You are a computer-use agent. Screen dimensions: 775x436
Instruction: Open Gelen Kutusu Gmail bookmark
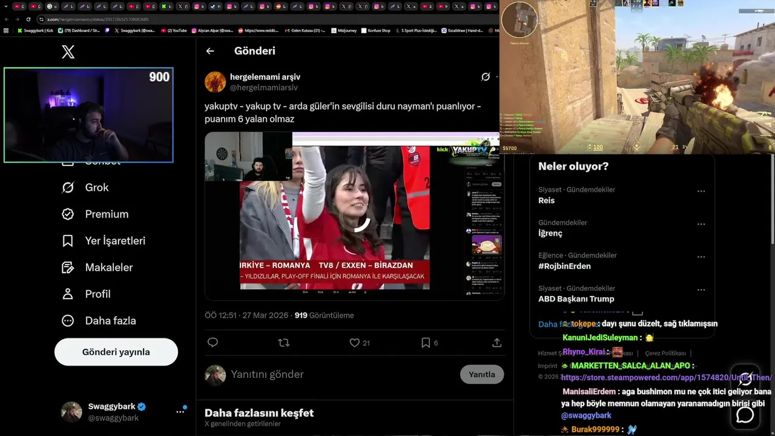click(305, 30)
